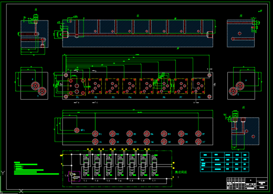Select schematic valve symbol labeled 7.4
273x194 pixels.
[120, 165]
